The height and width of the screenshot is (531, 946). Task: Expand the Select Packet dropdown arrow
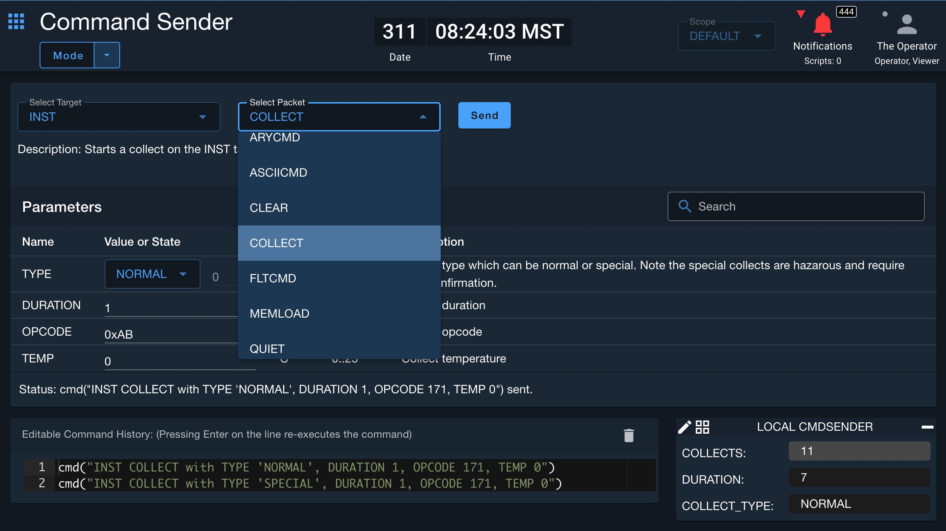pyautogui.click(x=423, y=116)
